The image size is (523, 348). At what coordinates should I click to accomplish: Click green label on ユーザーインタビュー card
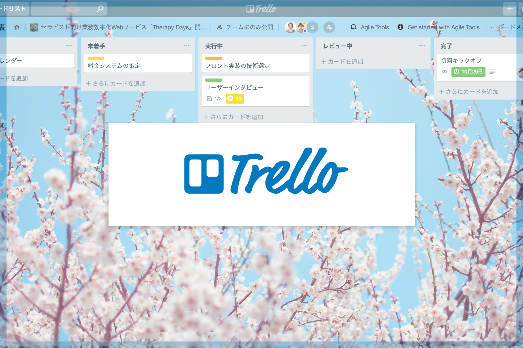(x=213, y=80)
